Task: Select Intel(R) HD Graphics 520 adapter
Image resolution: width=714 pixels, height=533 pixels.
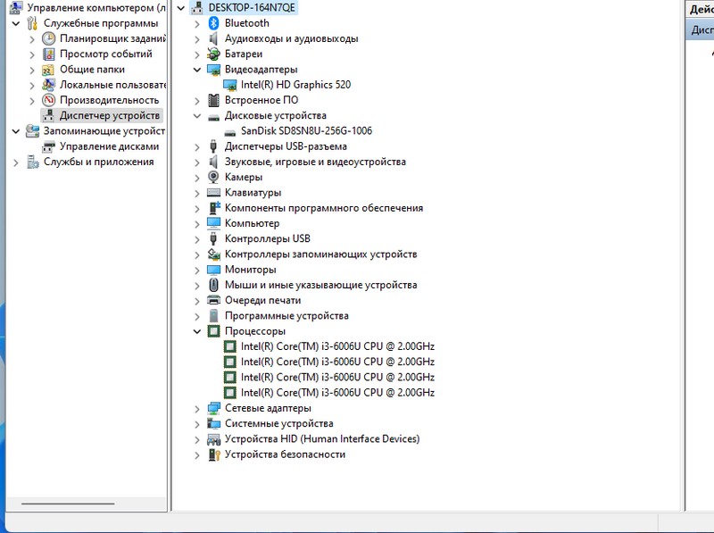Action: (295, 85)
